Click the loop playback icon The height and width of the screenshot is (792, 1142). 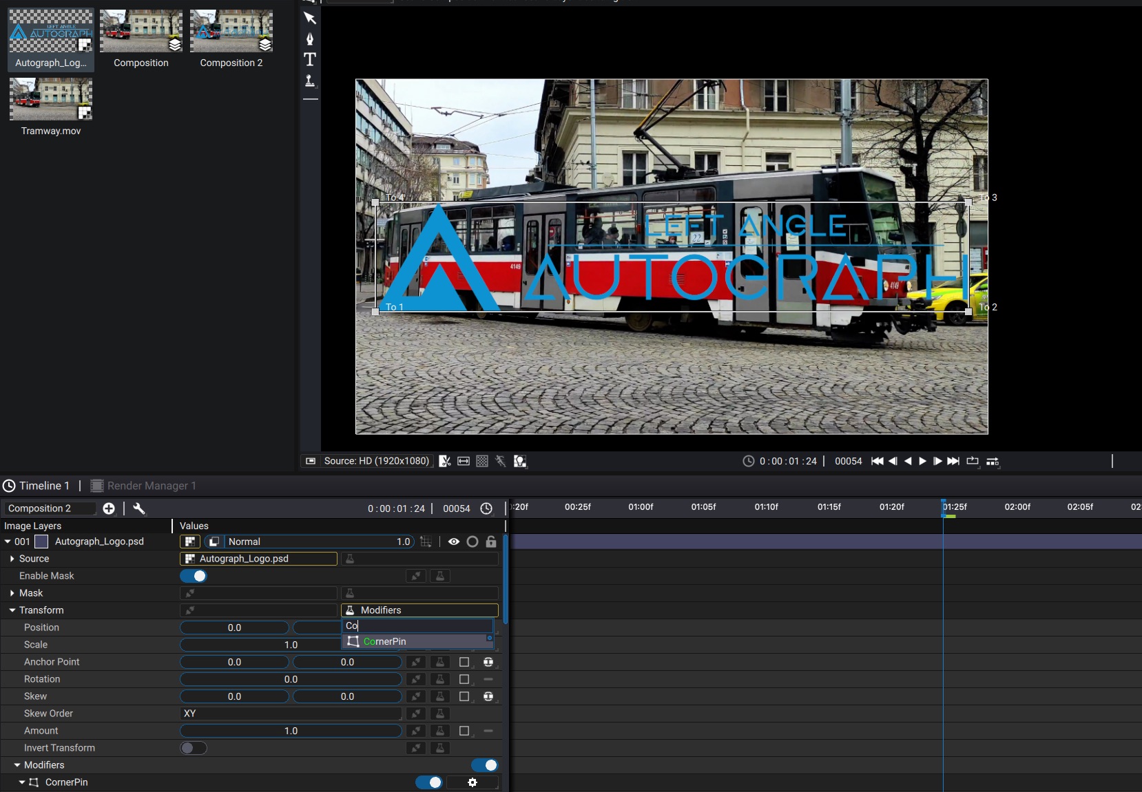pos(973,461)
